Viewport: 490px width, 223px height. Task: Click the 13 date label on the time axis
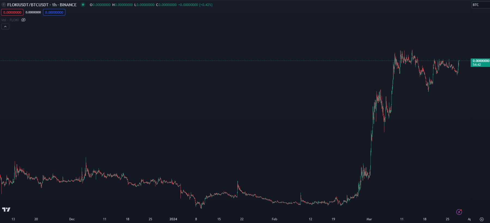tap(13, 219)
